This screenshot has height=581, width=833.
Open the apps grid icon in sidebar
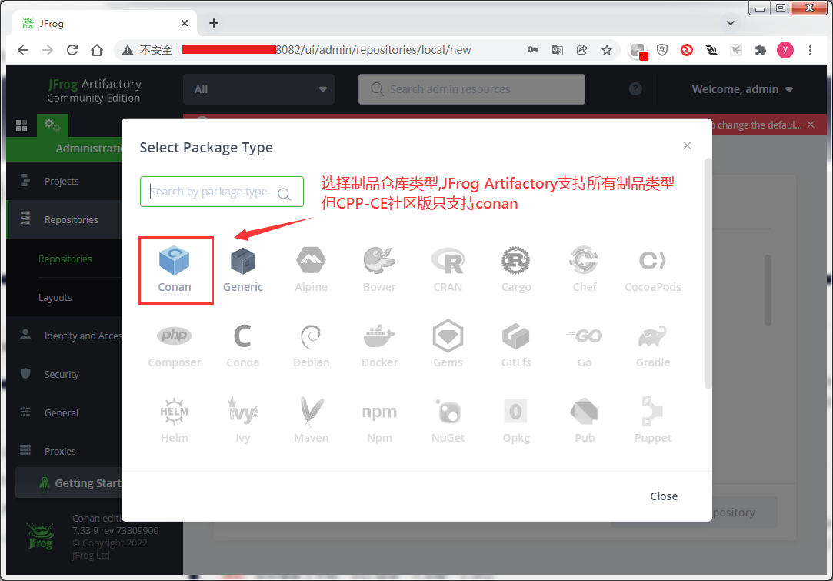(x=21, y=125)
